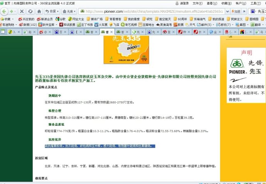Open the 新浪会员 bookmark

(45, 19)
